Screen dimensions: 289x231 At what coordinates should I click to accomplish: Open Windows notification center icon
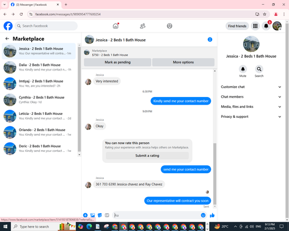tap(281, 226)
